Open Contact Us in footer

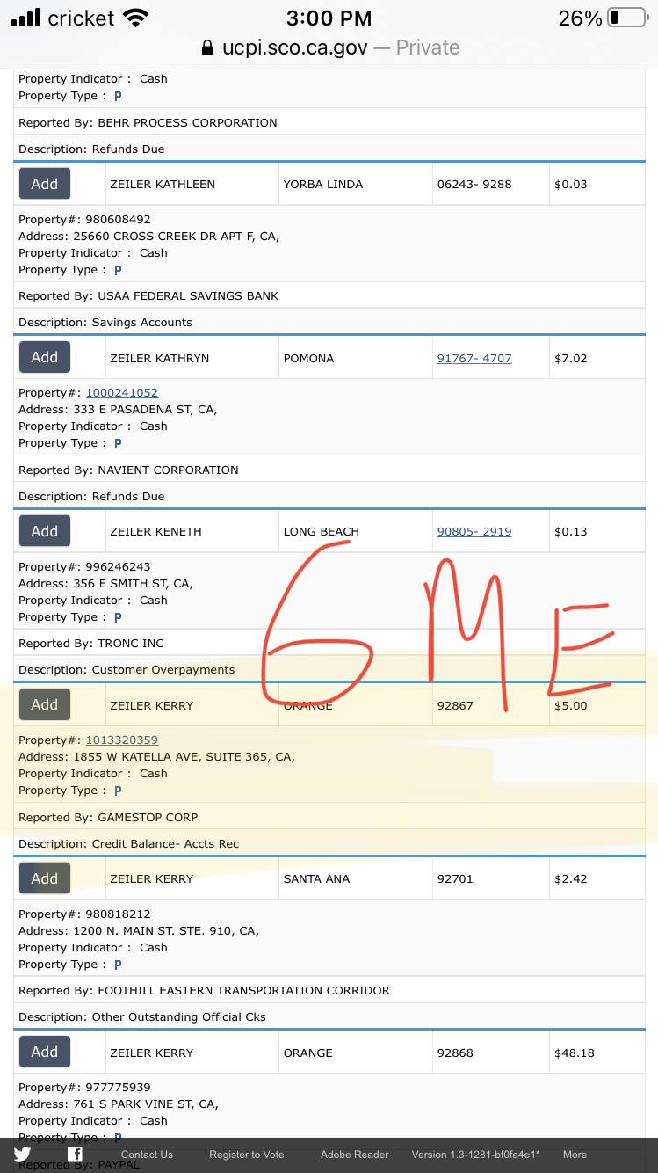[147, 1155]
